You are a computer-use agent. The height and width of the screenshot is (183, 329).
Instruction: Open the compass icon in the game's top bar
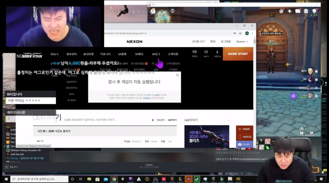click(282, 11)
